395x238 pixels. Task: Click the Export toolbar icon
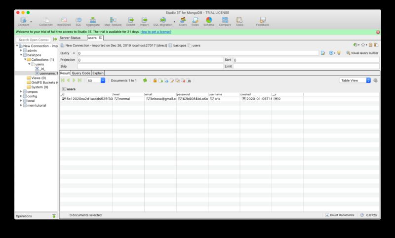(130, 21)
